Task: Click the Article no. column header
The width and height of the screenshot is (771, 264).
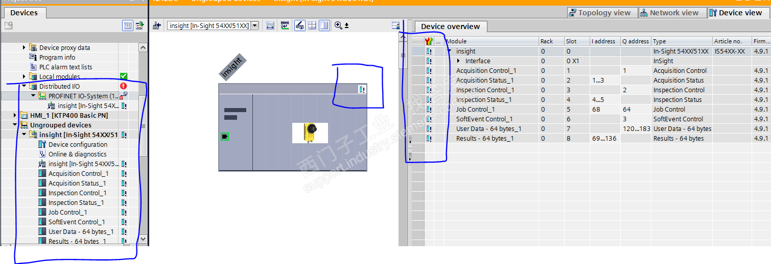Action: (732, 41)
